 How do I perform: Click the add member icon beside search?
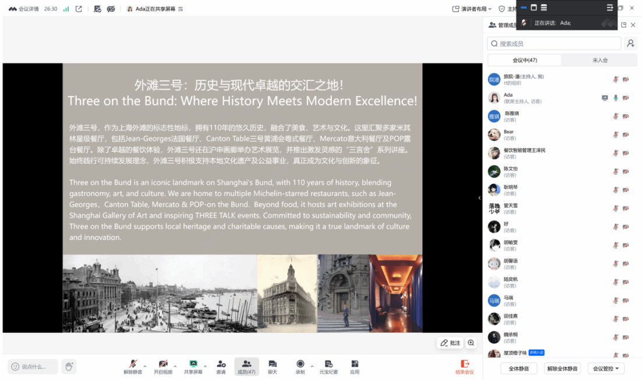coord(631,44)
